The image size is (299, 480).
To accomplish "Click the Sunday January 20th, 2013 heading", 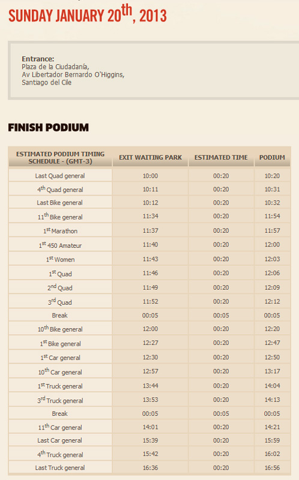I will point(87,14).
